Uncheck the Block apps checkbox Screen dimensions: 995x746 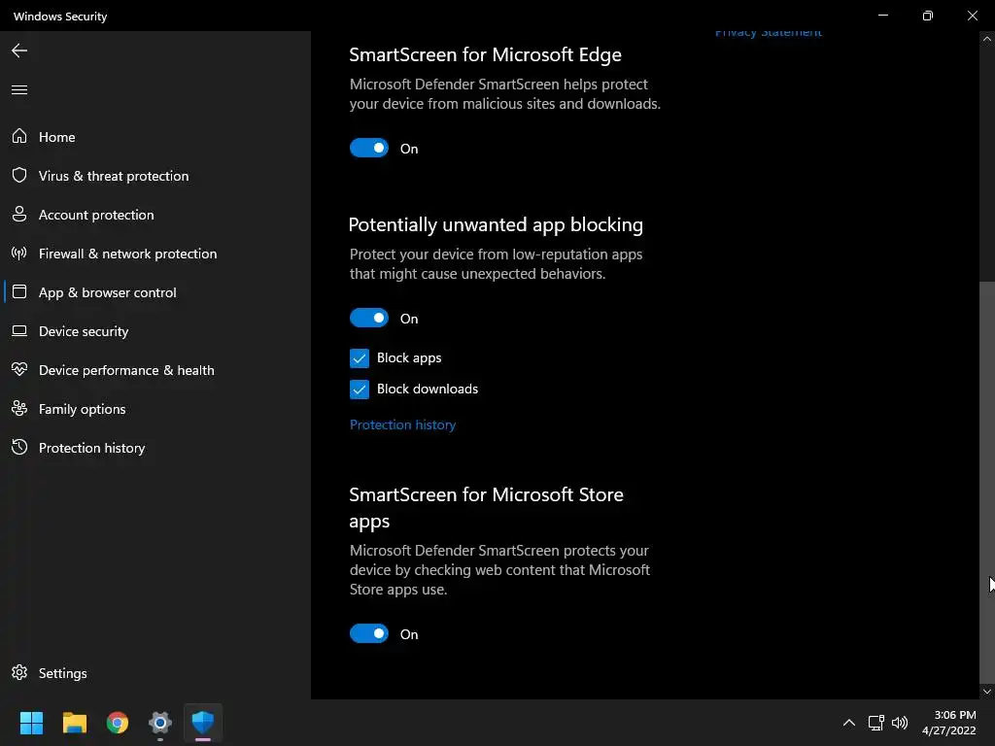coord(360,358)
